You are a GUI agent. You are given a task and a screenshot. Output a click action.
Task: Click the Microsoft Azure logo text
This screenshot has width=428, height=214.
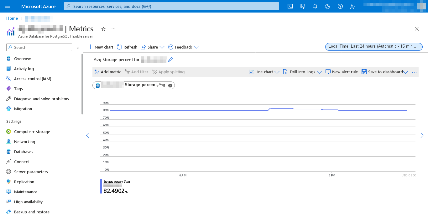pyautogui.click(x=39, y=6)
